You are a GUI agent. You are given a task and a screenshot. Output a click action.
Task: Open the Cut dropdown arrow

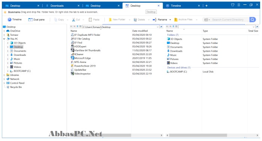(x=83, y=20)
